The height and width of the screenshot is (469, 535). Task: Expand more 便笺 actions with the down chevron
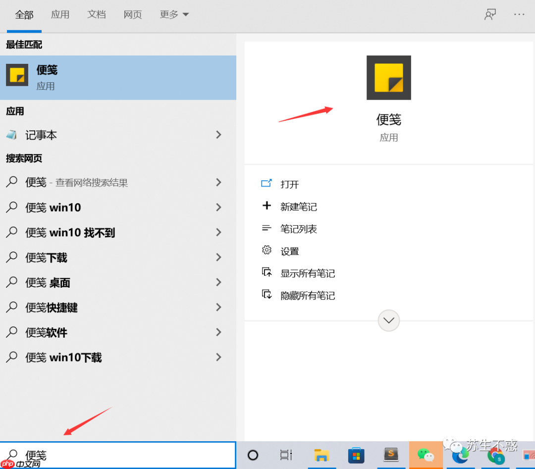tap(388, 320)
